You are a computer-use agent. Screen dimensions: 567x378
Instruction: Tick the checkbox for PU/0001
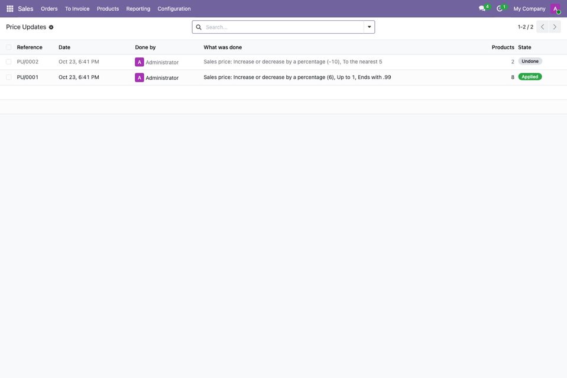(9, 77)
